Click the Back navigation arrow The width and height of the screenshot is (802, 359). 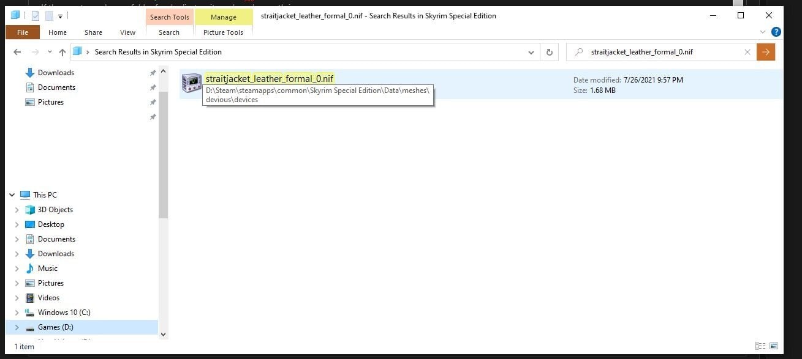[17, 52]
